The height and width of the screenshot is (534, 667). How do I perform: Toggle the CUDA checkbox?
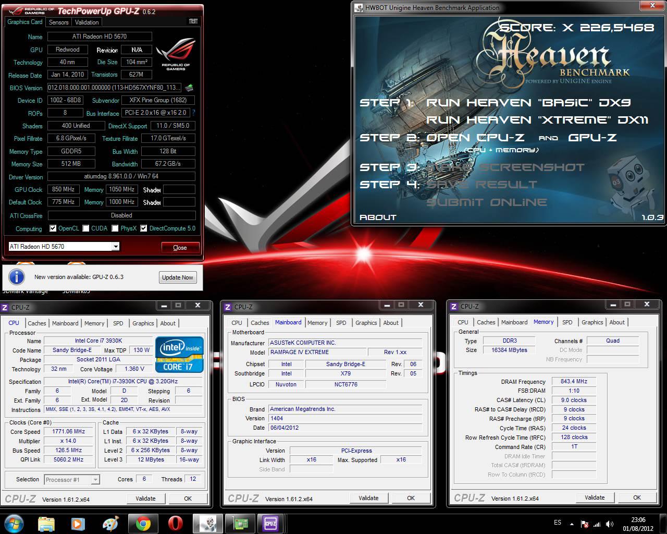click(x=86, y=228)
